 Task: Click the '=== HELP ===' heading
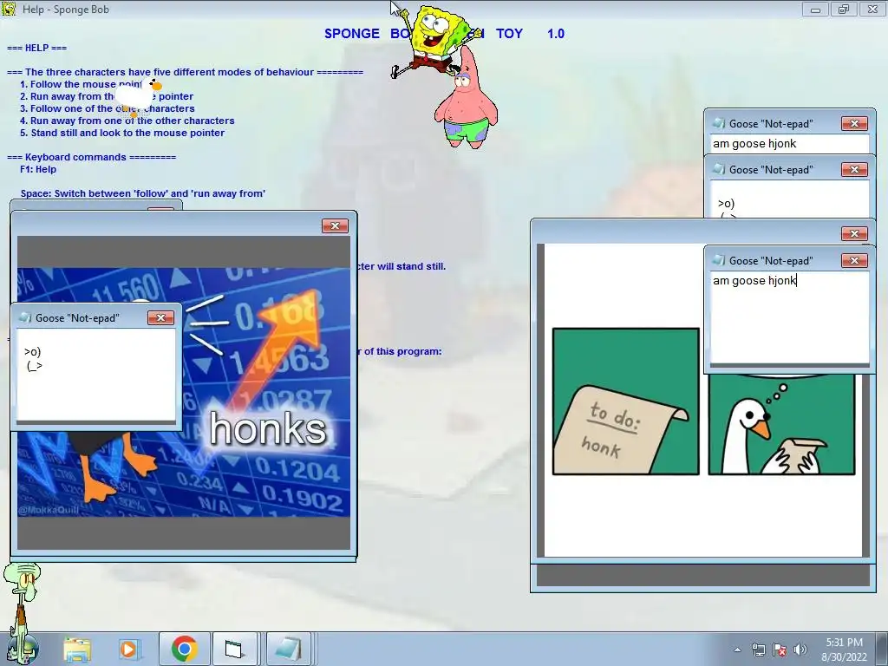click(36, 48)
